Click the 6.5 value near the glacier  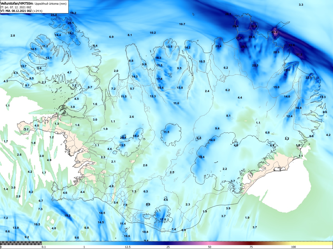point(199,138)
